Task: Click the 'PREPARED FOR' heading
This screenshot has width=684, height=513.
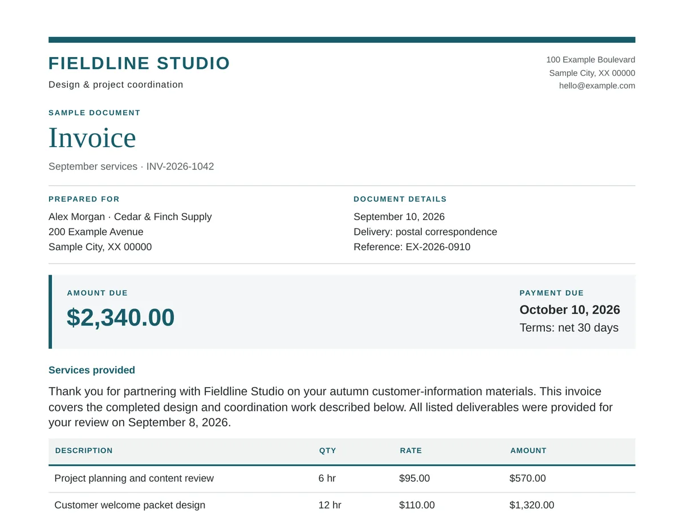Action: point(84,199)
